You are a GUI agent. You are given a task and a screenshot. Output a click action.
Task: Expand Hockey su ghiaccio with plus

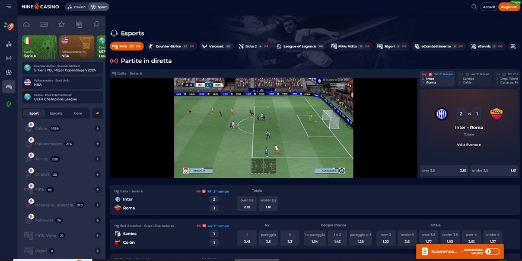coord(97,205)
